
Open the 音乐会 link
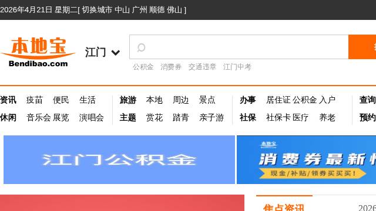39,117
